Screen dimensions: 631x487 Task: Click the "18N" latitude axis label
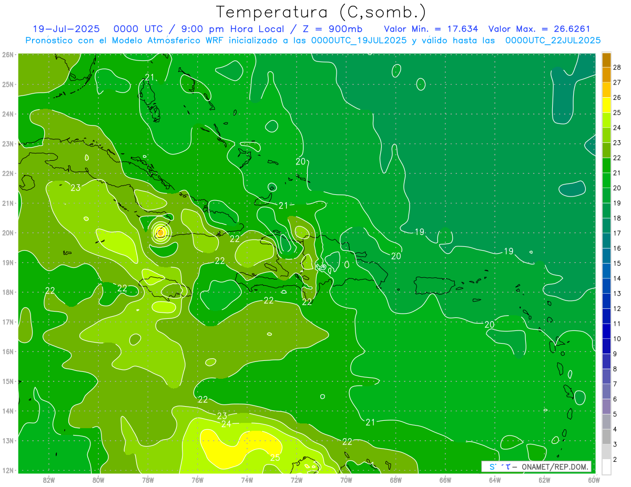coord(8,292)
